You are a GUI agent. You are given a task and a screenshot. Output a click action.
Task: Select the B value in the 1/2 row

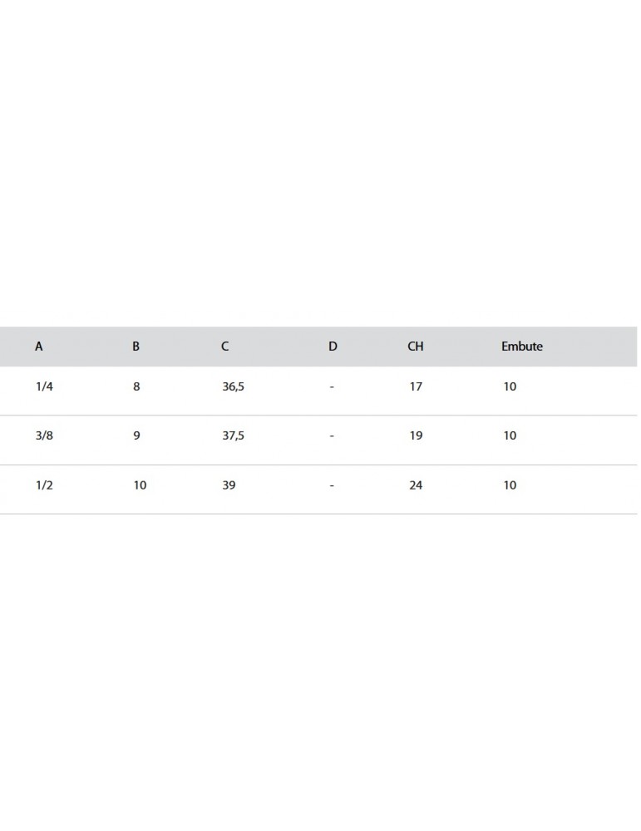click(140, 485)
